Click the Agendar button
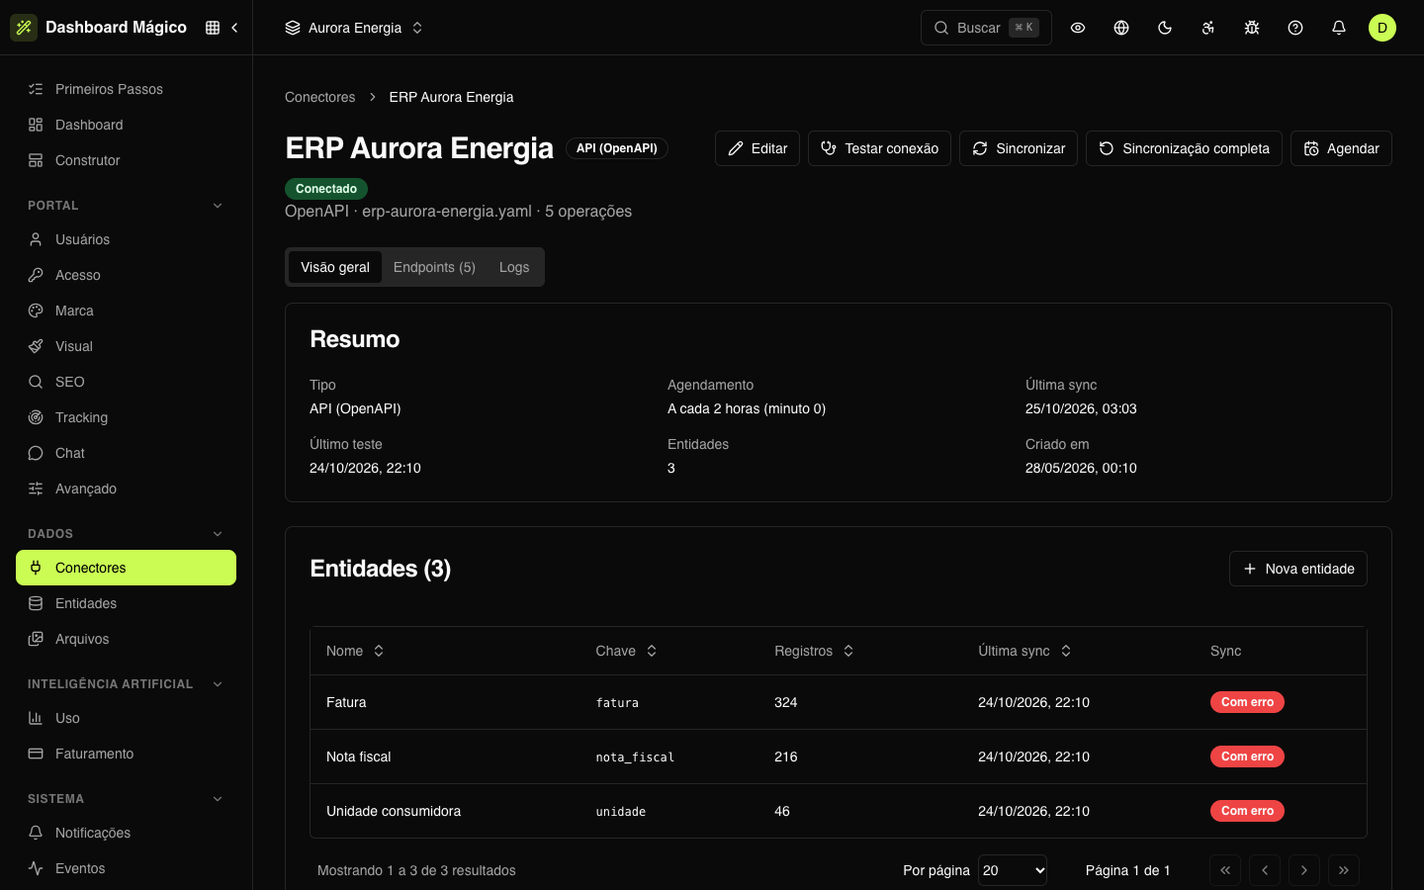Image resolution: width=1424 pixels, height=890 pixels. coord(1341,148)
